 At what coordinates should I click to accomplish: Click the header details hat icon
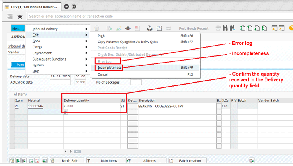128,28
